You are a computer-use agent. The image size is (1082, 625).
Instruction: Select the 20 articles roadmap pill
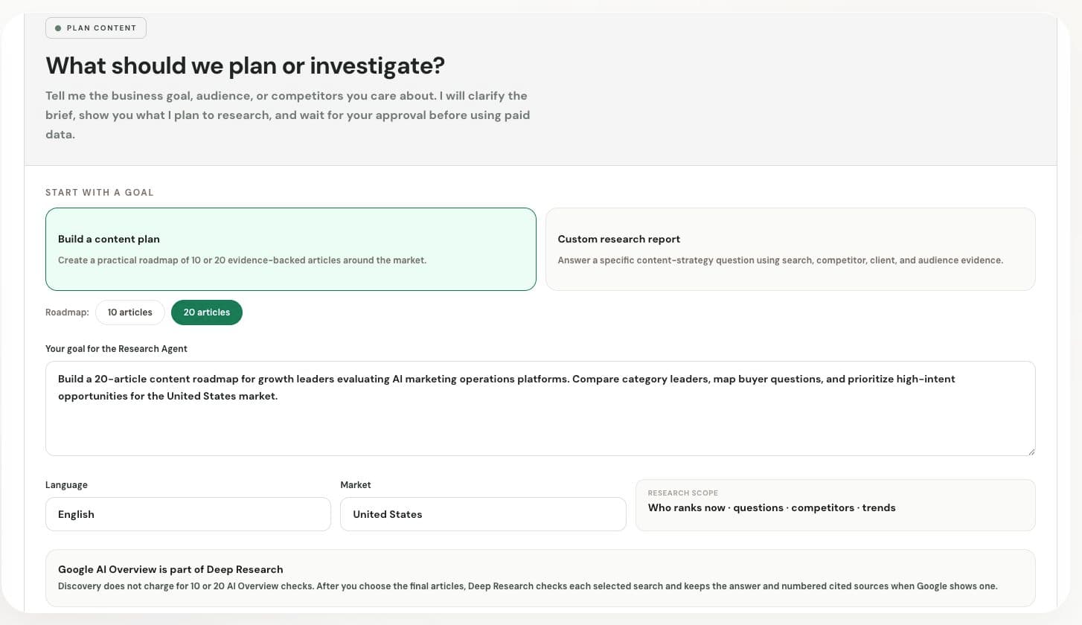[207, 312]
